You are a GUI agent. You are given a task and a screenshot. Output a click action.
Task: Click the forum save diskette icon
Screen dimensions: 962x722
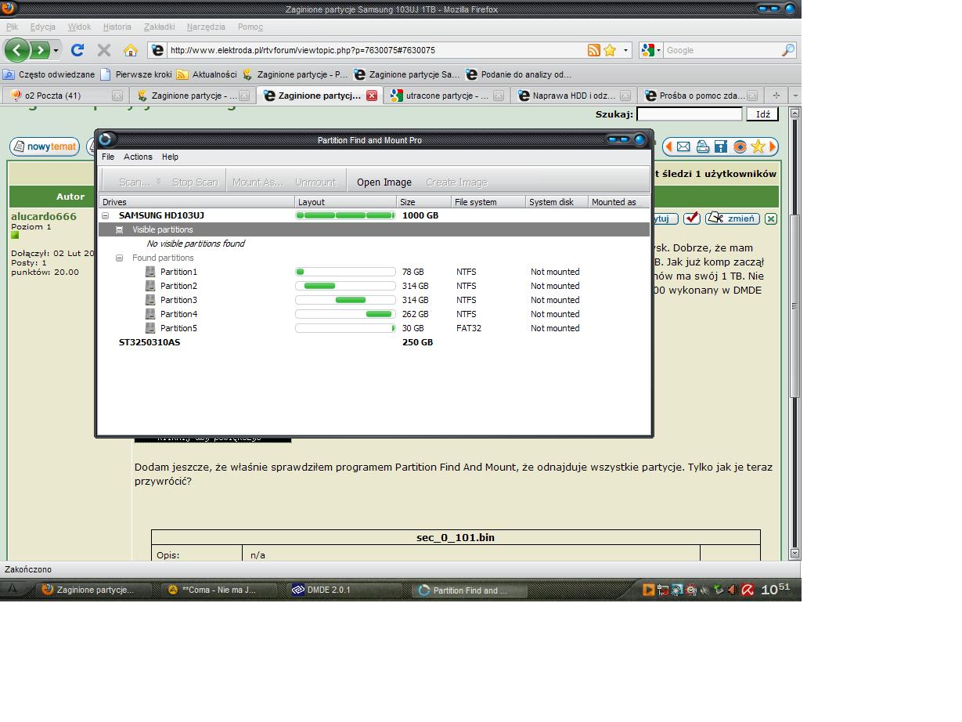point(721,146)
